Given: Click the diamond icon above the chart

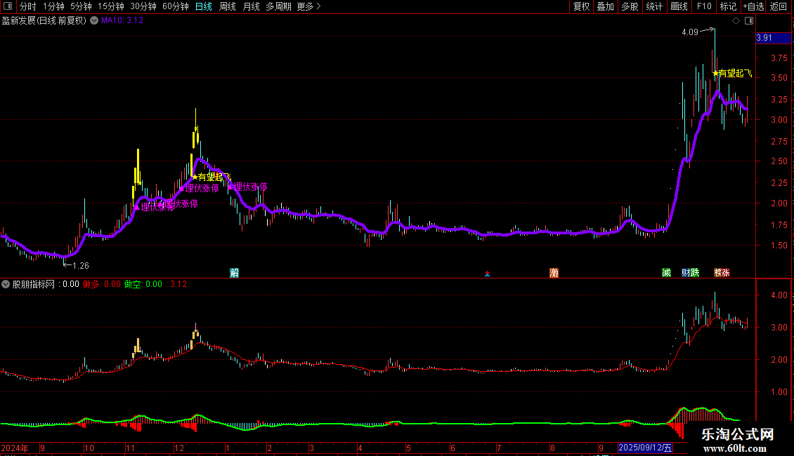Looking at the screenshot, I should point(736,21).
